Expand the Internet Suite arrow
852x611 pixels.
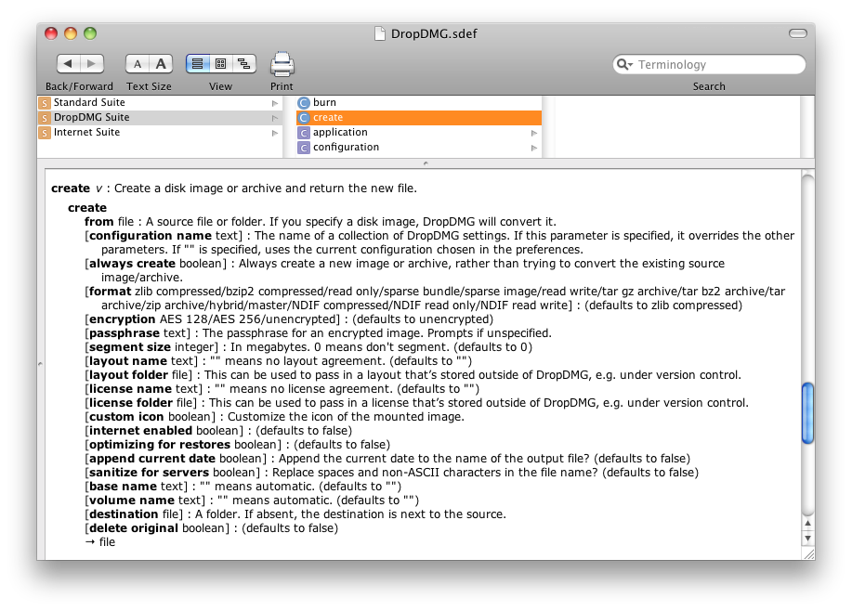(x=274, y=133)
